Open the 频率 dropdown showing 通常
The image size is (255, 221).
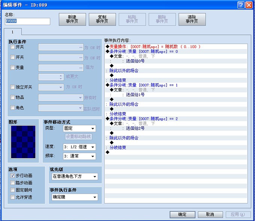pos(79,156)
